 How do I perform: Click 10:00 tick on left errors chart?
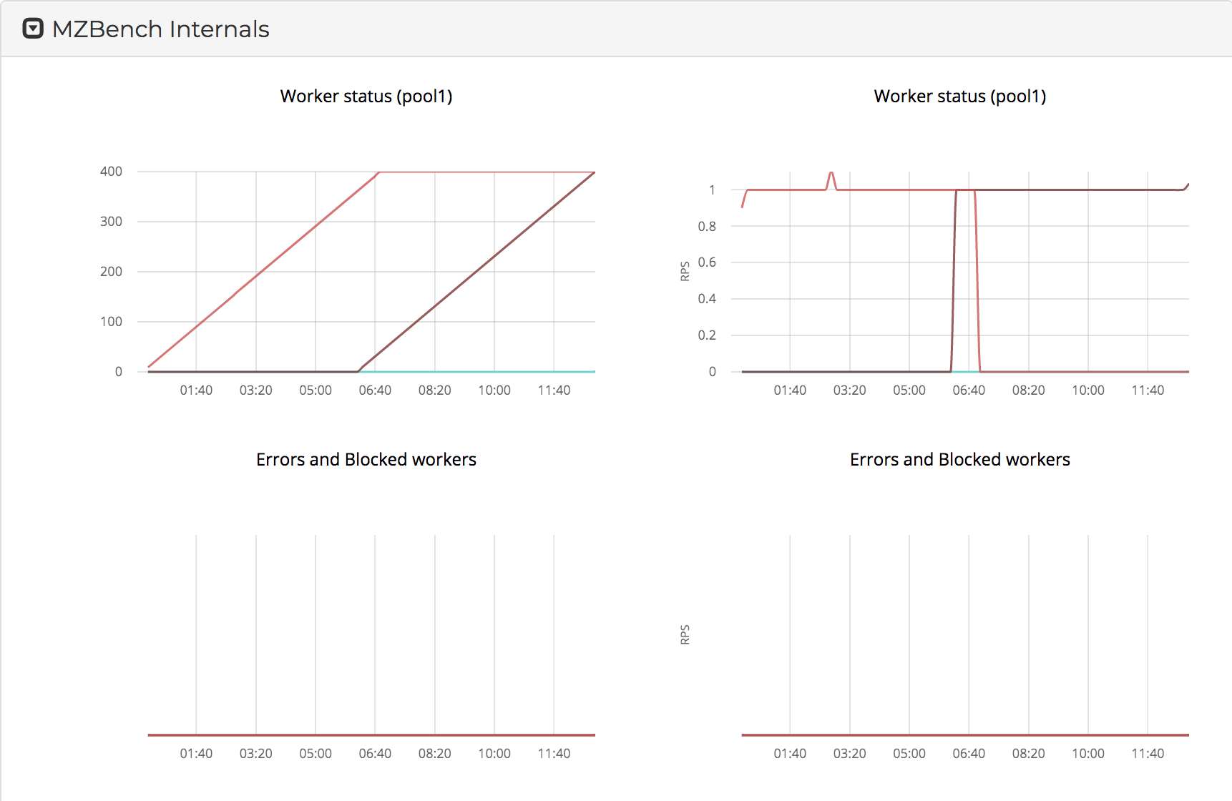[494, 754]
